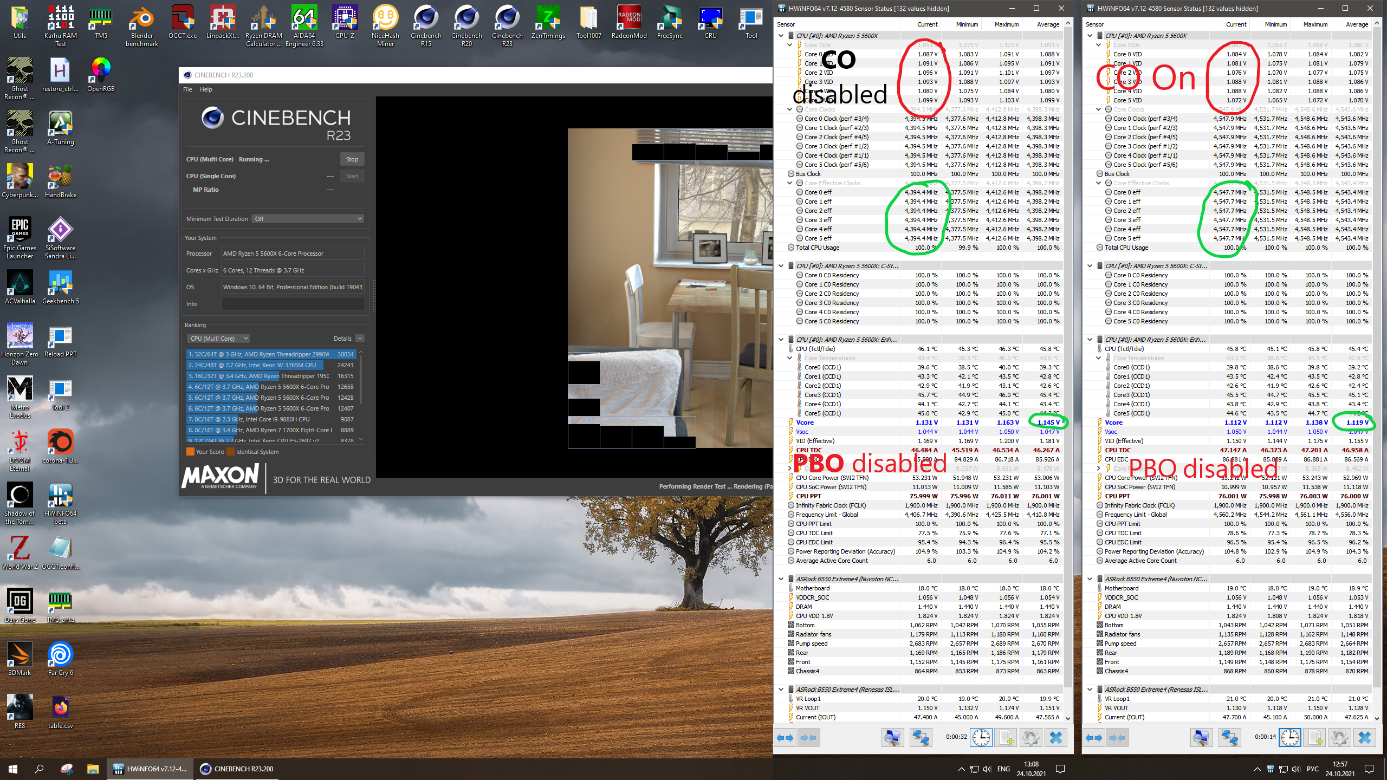The image size is (1387, 780).
Task: Click reset-clock icon in left HWiNFO window
Action: point(981,738)
